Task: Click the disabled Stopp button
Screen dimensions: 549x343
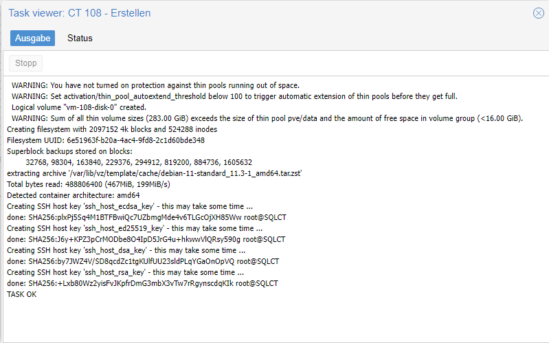Action: [26, 63]
